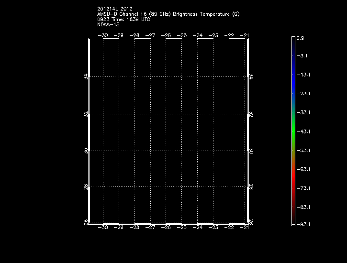Click the NOAA-15 satellite label

[x=108, y=24]
